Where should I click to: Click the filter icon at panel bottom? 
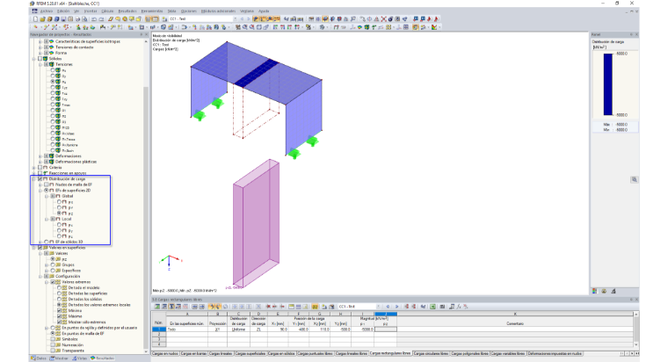613,292
